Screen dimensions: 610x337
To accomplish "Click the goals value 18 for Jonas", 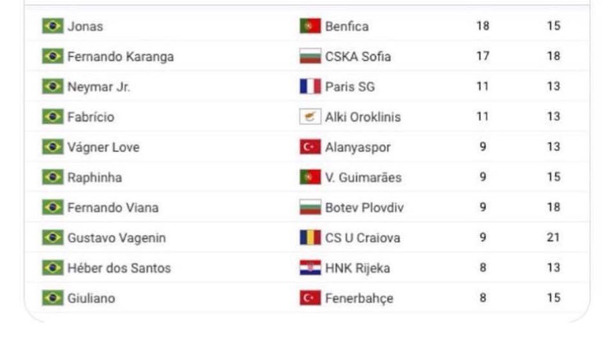I will click(x=483, y=26).
